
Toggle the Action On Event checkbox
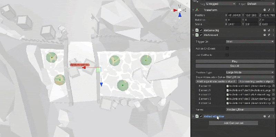coord(227,48)
